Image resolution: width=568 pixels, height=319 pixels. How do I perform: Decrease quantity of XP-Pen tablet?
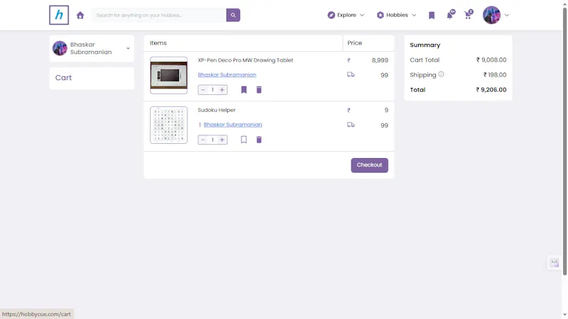tap(203, 90)
